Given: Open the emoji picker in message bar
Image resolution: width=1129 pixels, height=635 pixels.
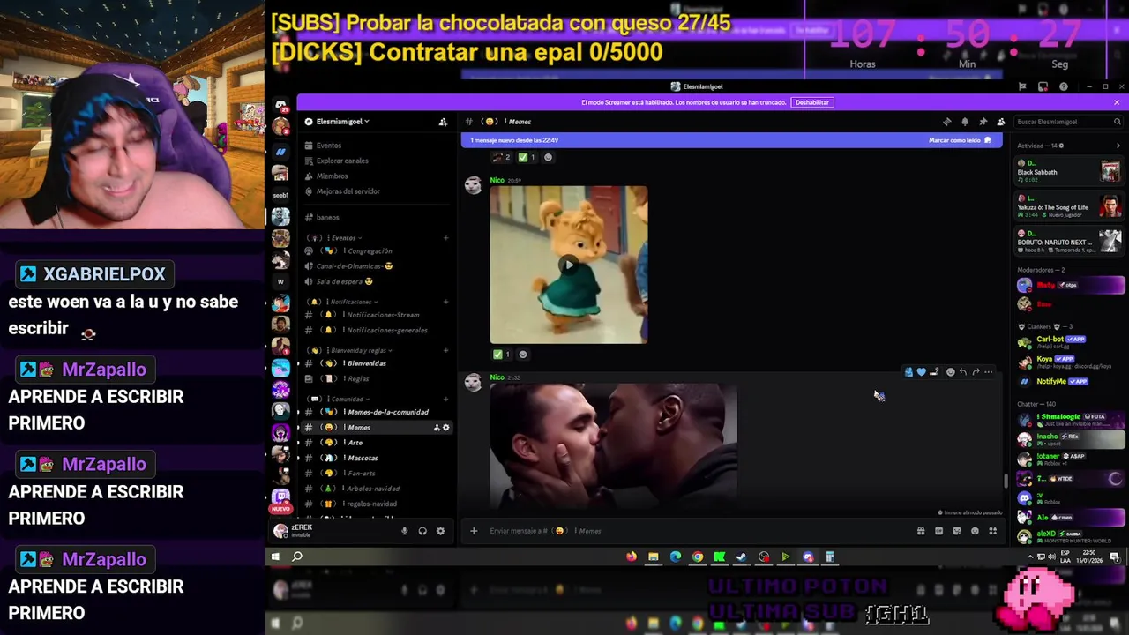Looking at the screenshot, I should click(975, 531).
